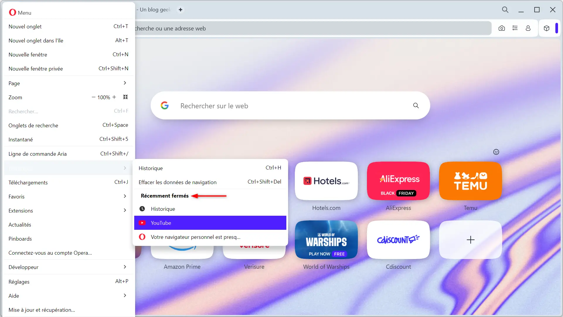
Task: Open Nouvelle fenêtre privée
Action: [x=69, y=68]
